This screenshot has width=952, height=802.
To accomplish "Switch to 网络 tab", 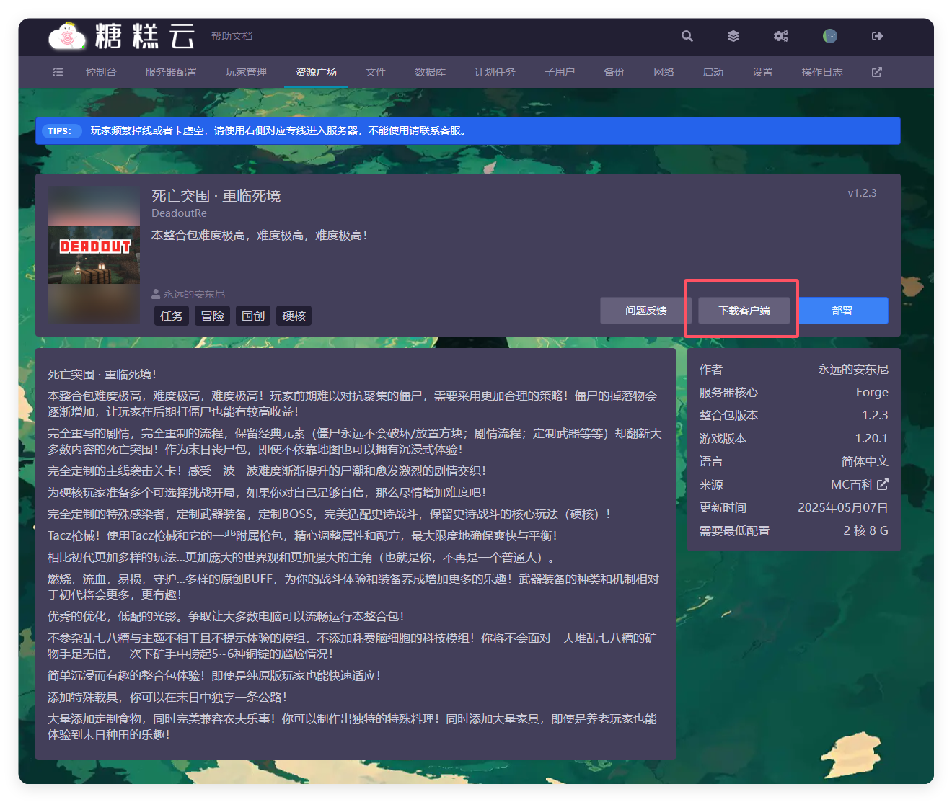I will tap(664, 72).
